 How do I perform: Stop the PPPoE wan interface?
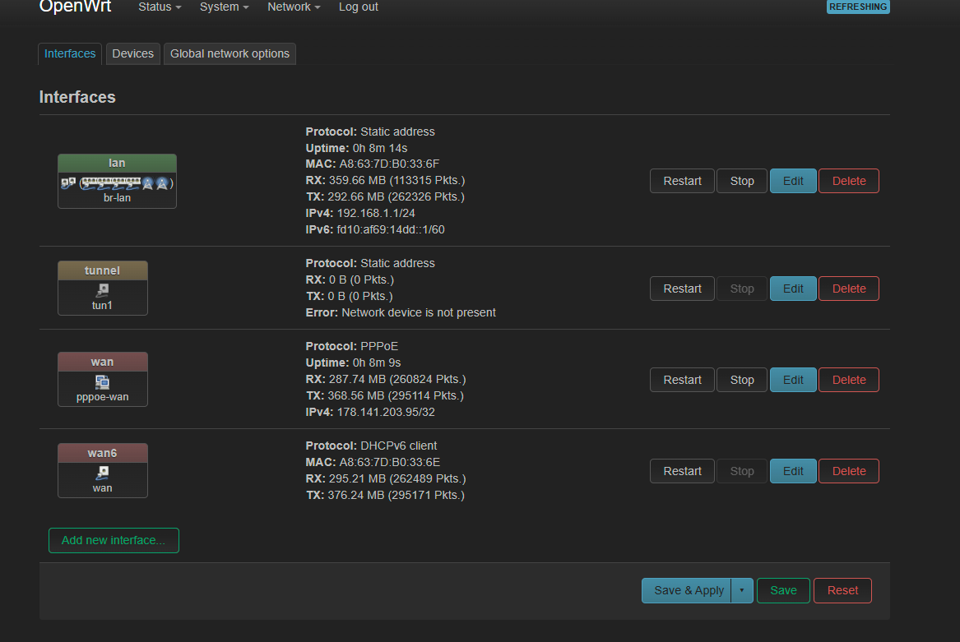tap(742, 380)
